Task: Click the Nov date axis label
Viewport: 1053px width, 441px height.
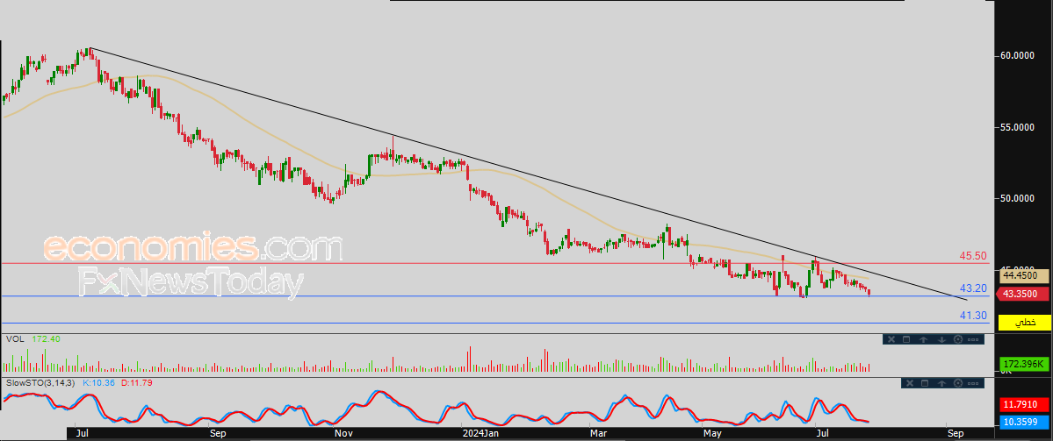Action: pos(343,433)
